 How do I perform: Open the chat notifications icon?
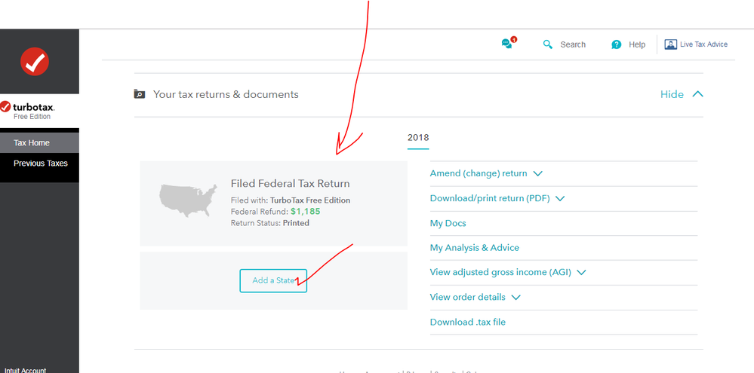pyautogui.click(x=508, y=43)
